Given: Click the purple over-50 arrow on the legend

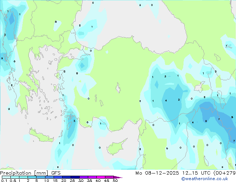Looking at the screenshot, I should [x=118, y=177].
